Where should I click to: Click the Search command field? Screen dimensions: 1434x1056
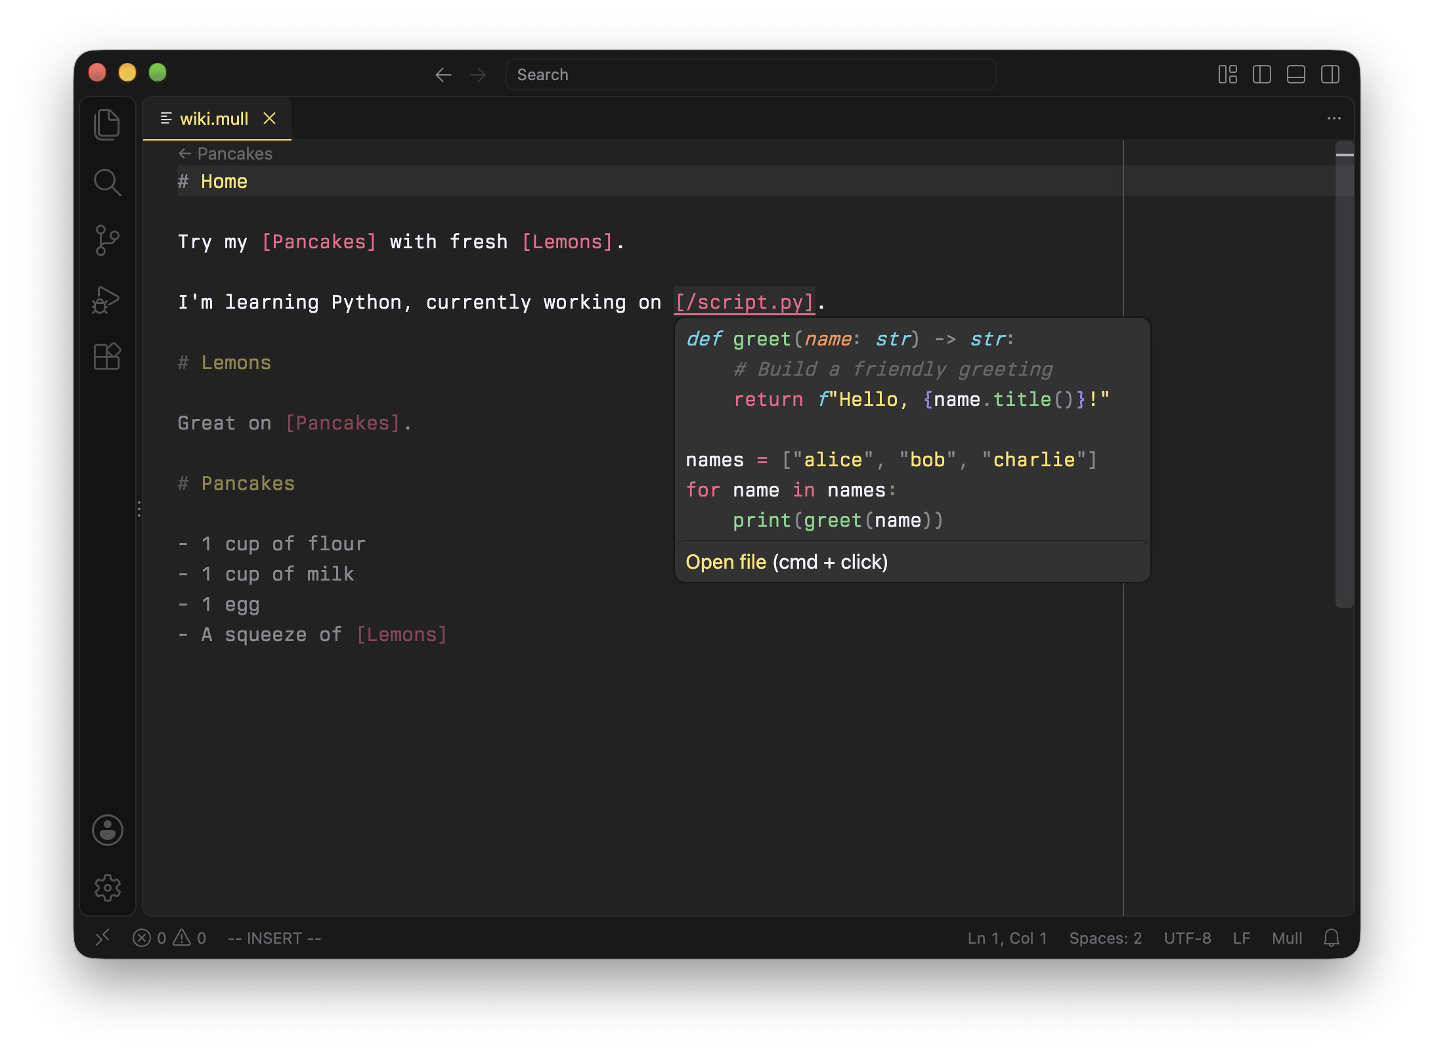(x=750, y=75)
